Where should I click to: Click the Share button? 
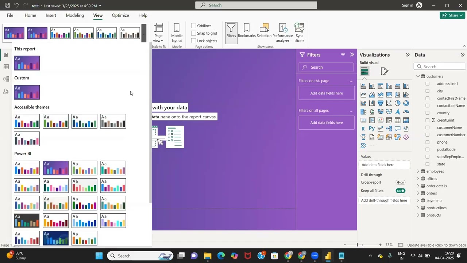coord(452,15)
